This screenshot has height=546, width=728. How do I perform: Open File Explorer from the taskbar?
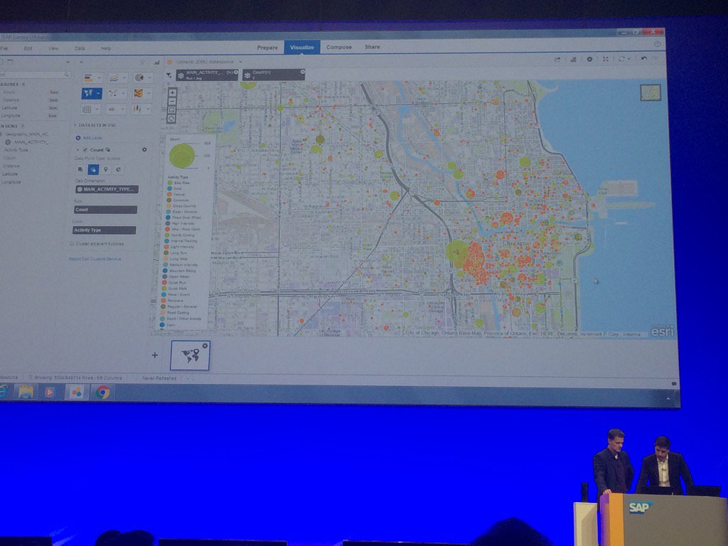coord(26,392)
